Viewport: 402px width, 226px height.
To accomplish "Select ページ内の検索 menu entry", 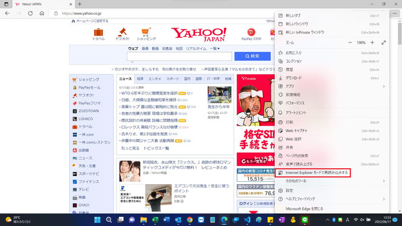I will click(x=332, y=156).
